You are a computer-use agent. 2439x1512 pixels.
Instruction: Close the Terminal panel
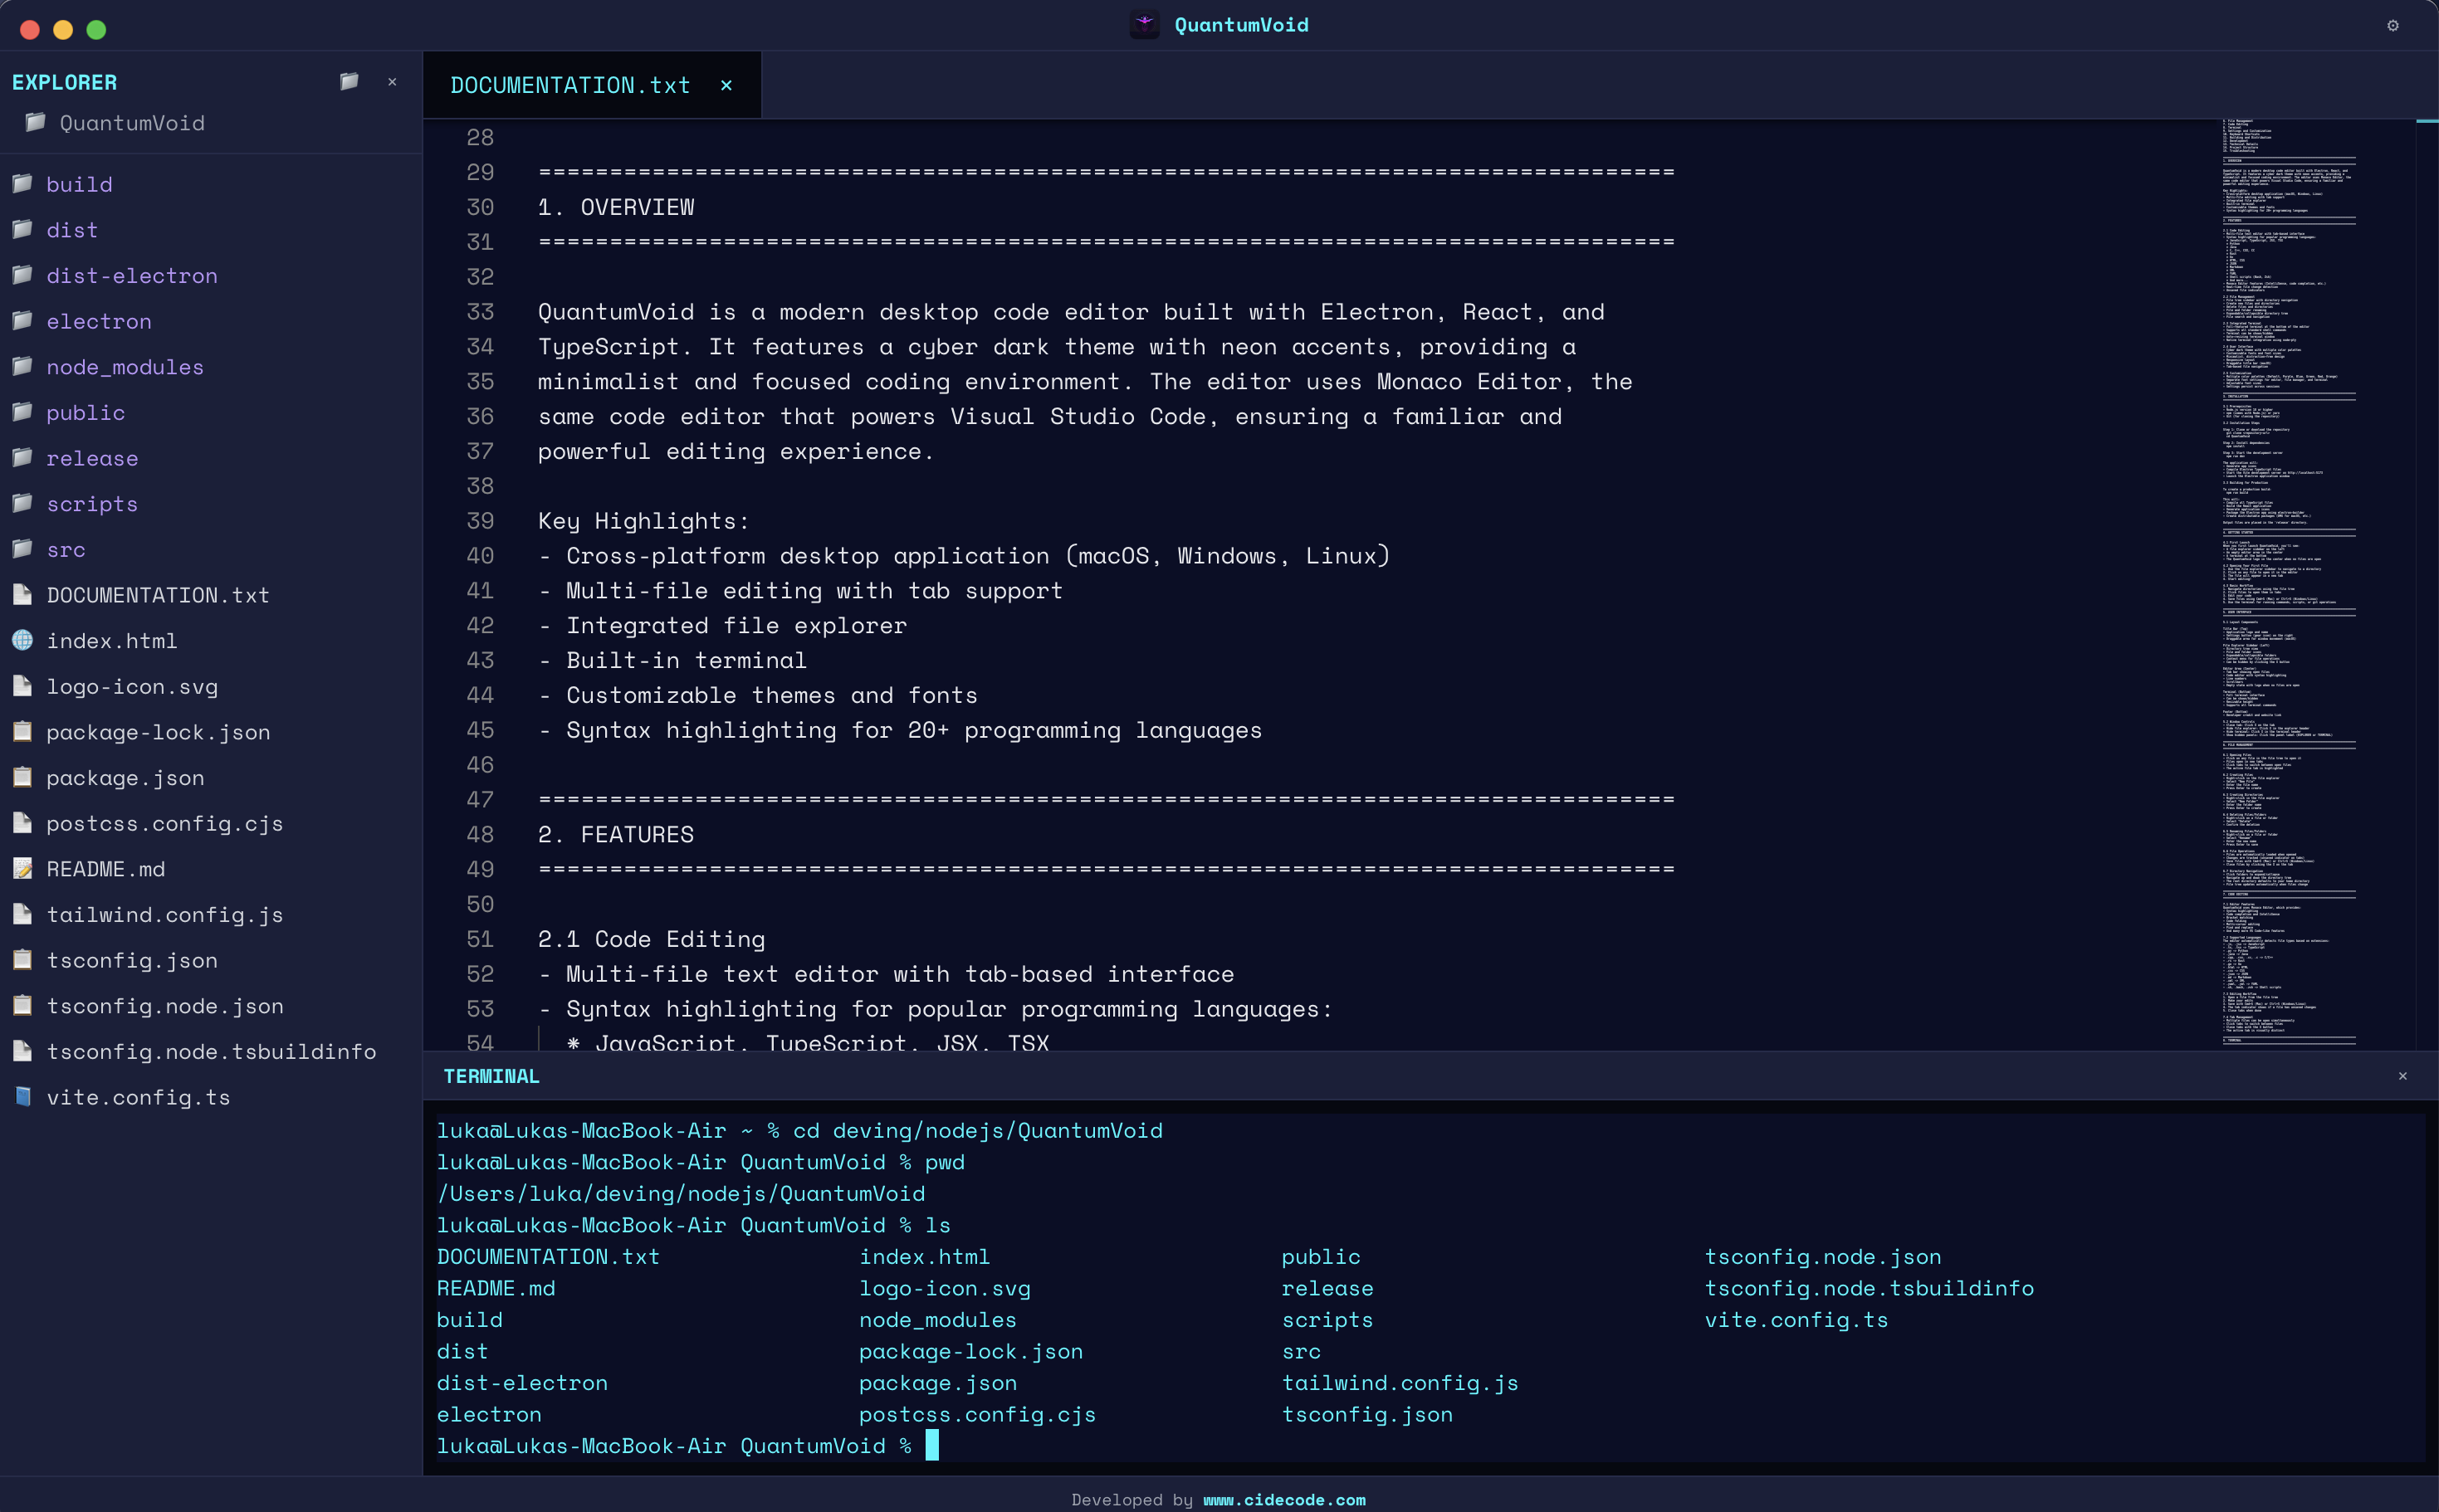2402,1076
